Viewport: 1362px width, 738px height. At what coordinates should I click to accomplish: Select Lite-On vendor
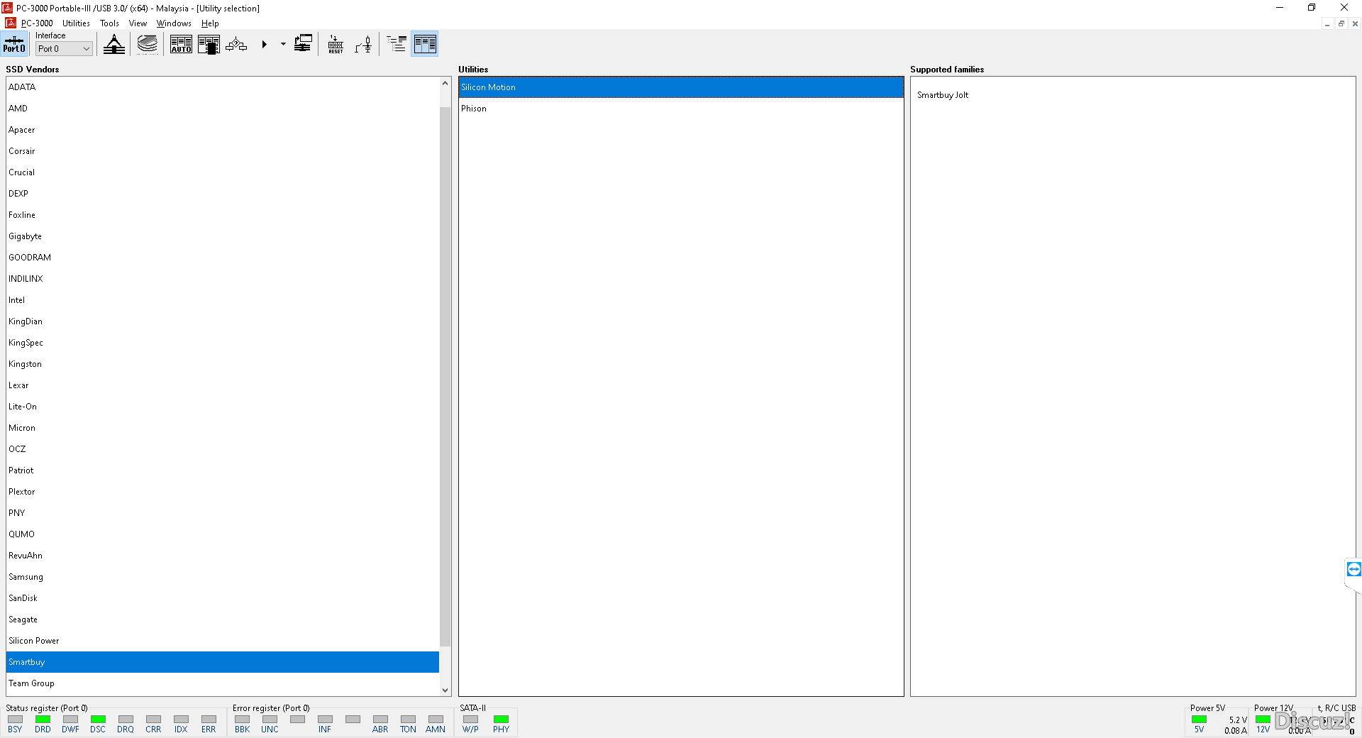click(223, 407)
